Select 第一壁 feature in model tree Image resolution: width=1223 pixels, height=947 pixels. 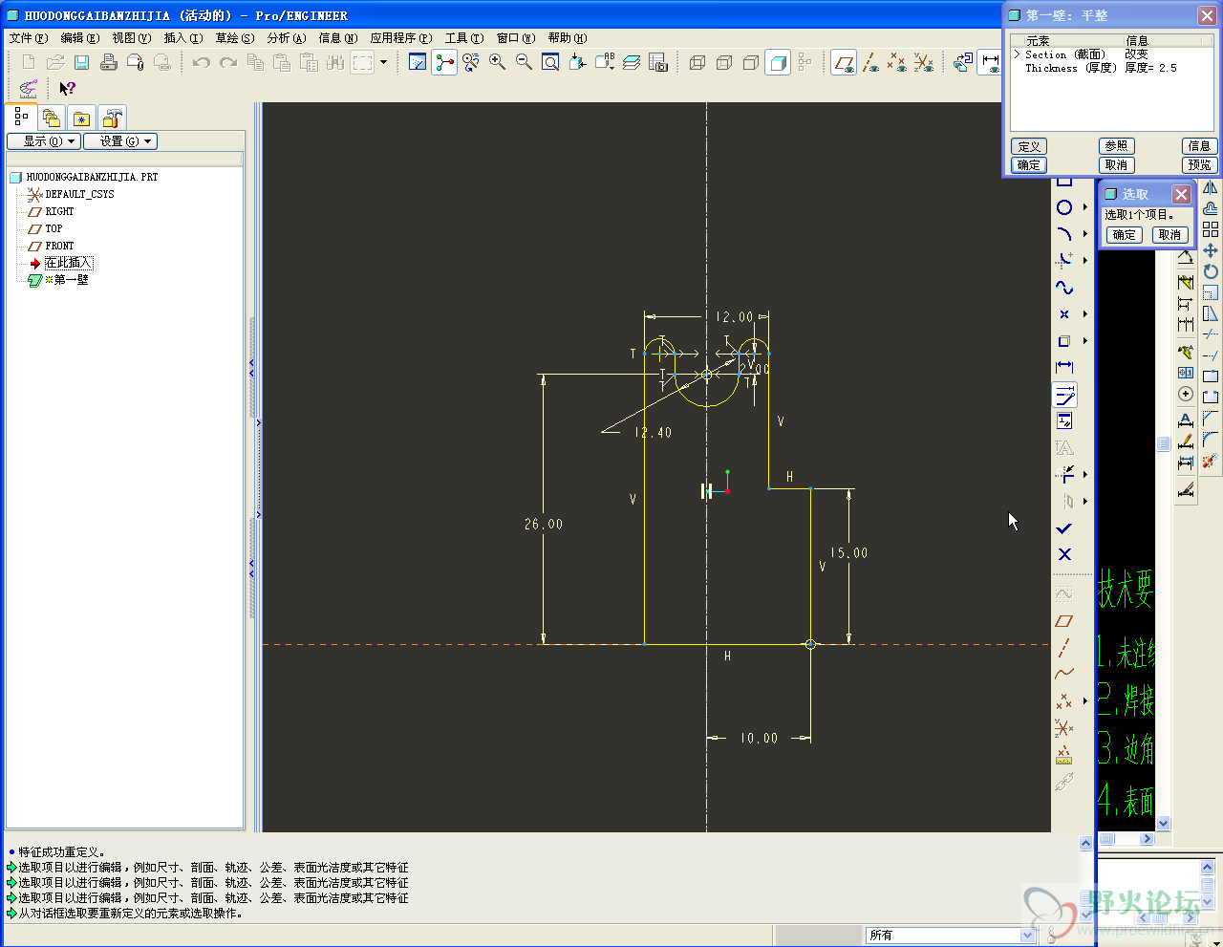[x=71, y=280]
